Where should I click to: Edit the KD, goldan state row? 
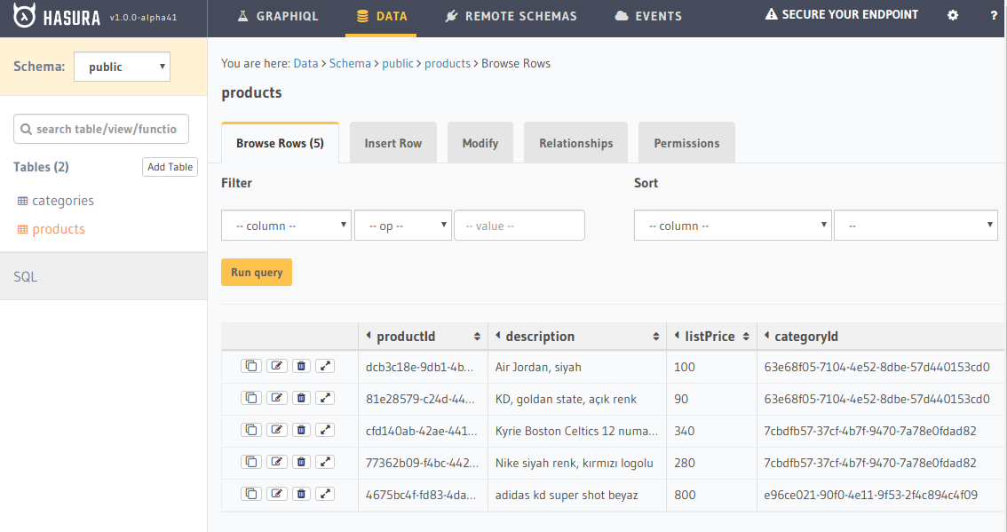pos(277,398)
